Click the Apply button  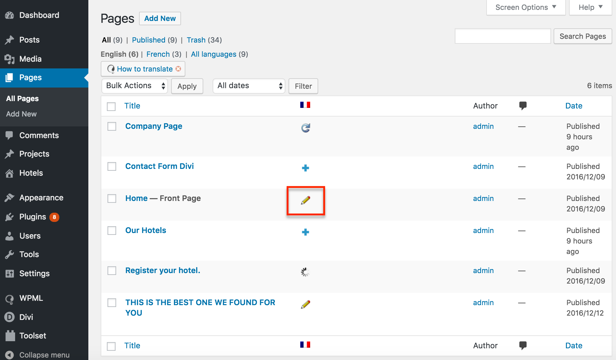tap(187, 86)
